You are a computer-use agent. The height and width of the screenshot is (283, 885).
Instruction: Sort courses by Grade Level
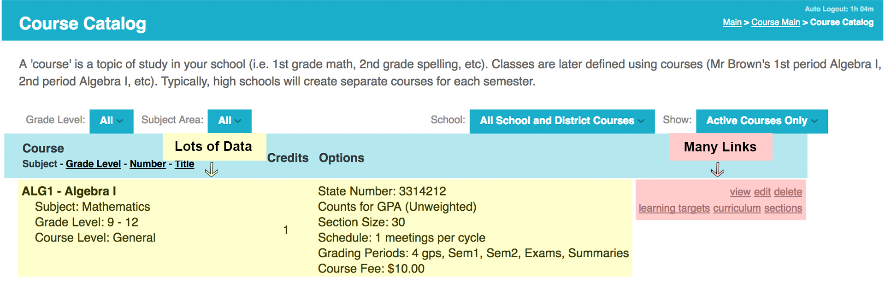click(93, 164)
